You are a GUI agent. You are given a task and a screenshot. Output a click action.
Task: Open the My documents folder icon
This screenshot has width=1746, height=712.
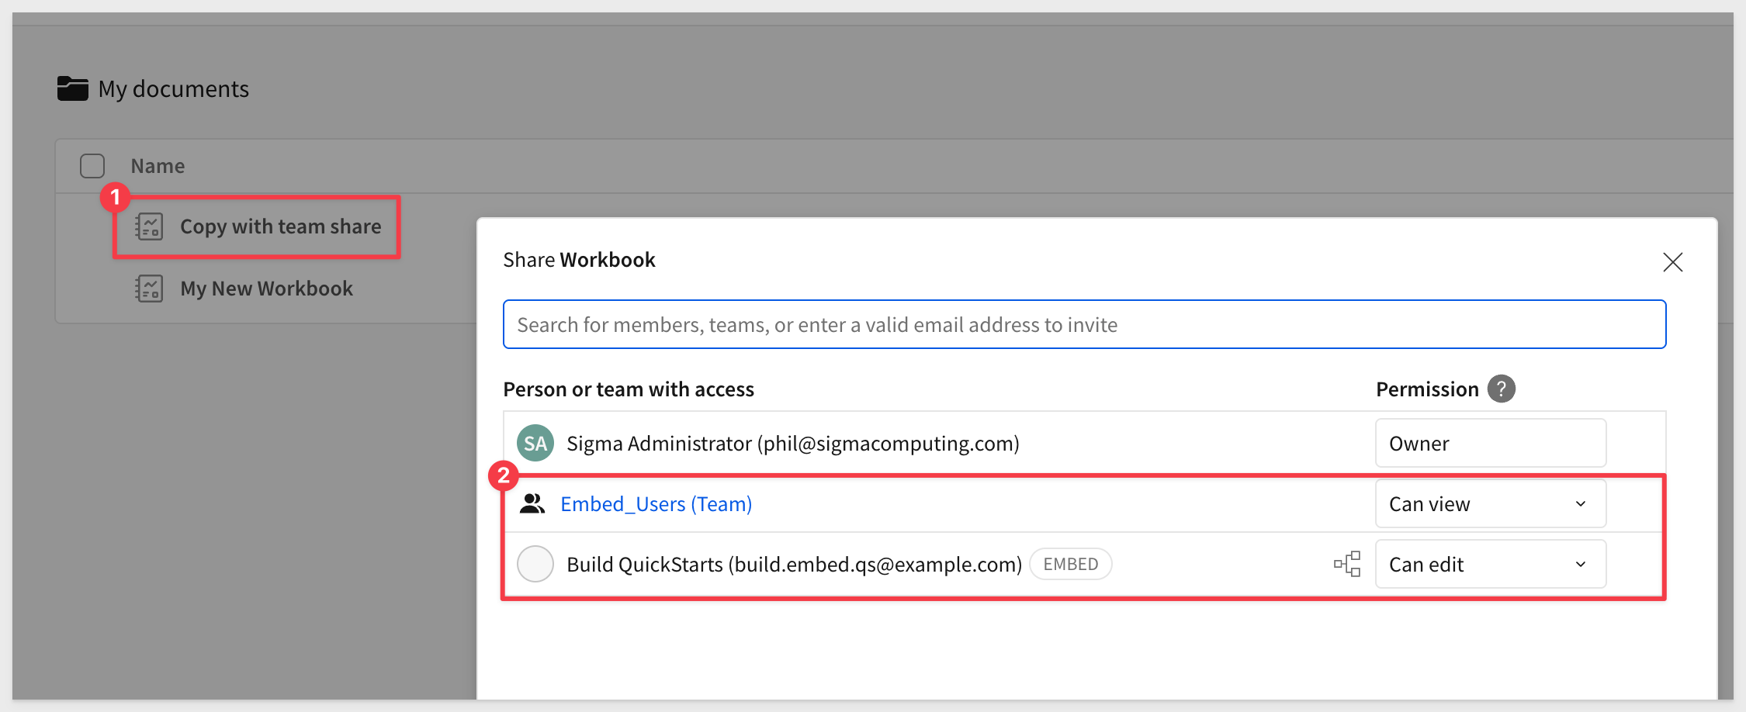tap(73, 88)
